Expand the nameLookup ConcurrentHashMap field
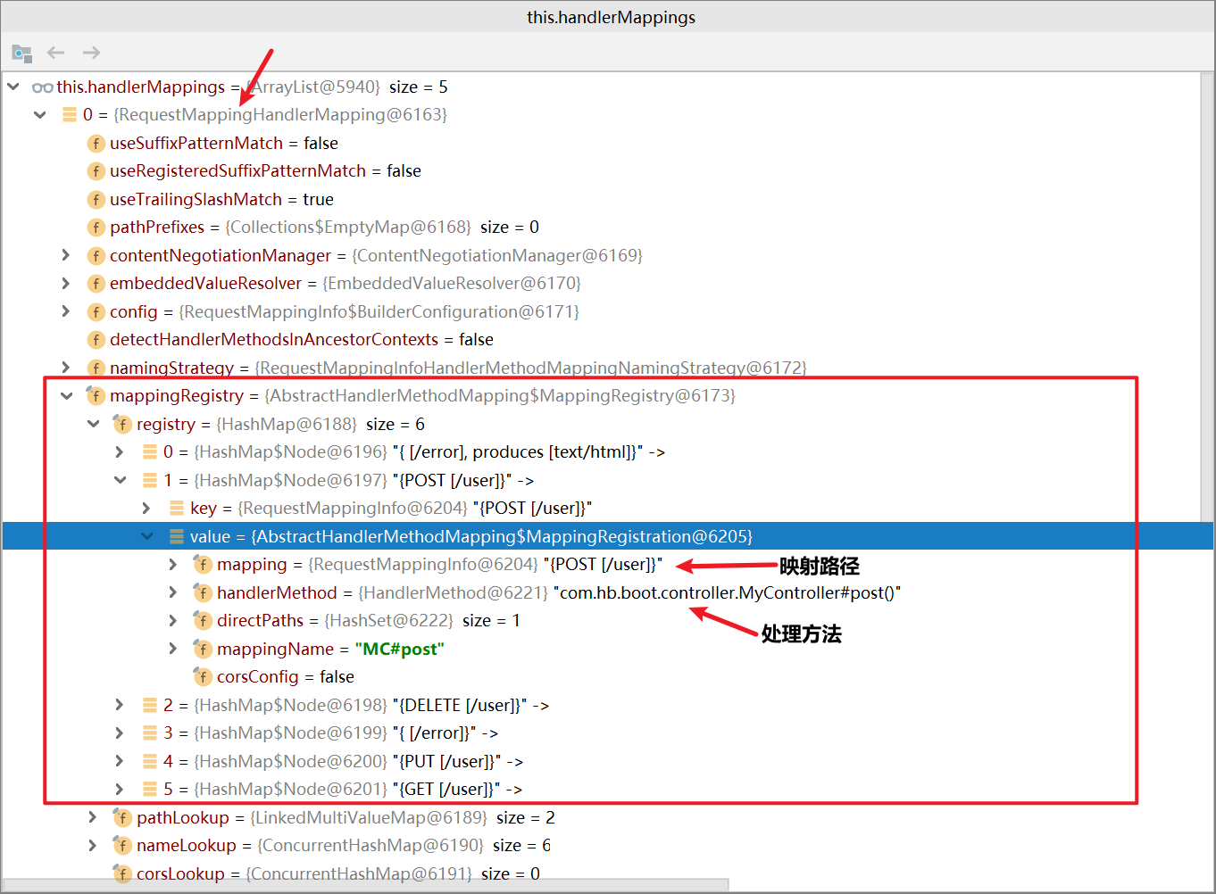Screen dimensions: 1216x894 pos(93,845)
